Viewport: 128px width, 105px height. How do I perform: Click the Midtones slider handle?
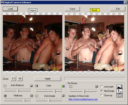(24, 101)
